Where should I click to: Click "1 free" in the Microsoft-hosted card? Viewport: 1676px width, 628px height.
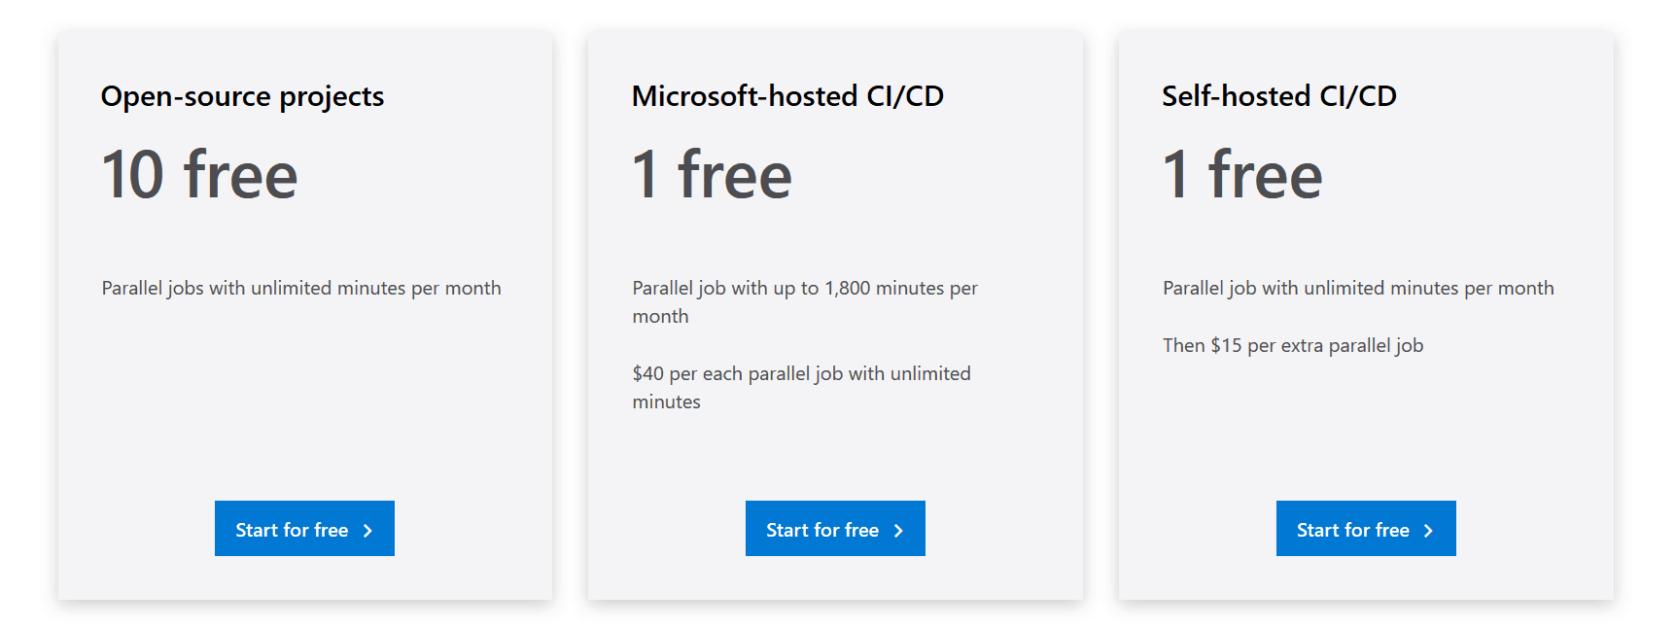coord(712,175)
